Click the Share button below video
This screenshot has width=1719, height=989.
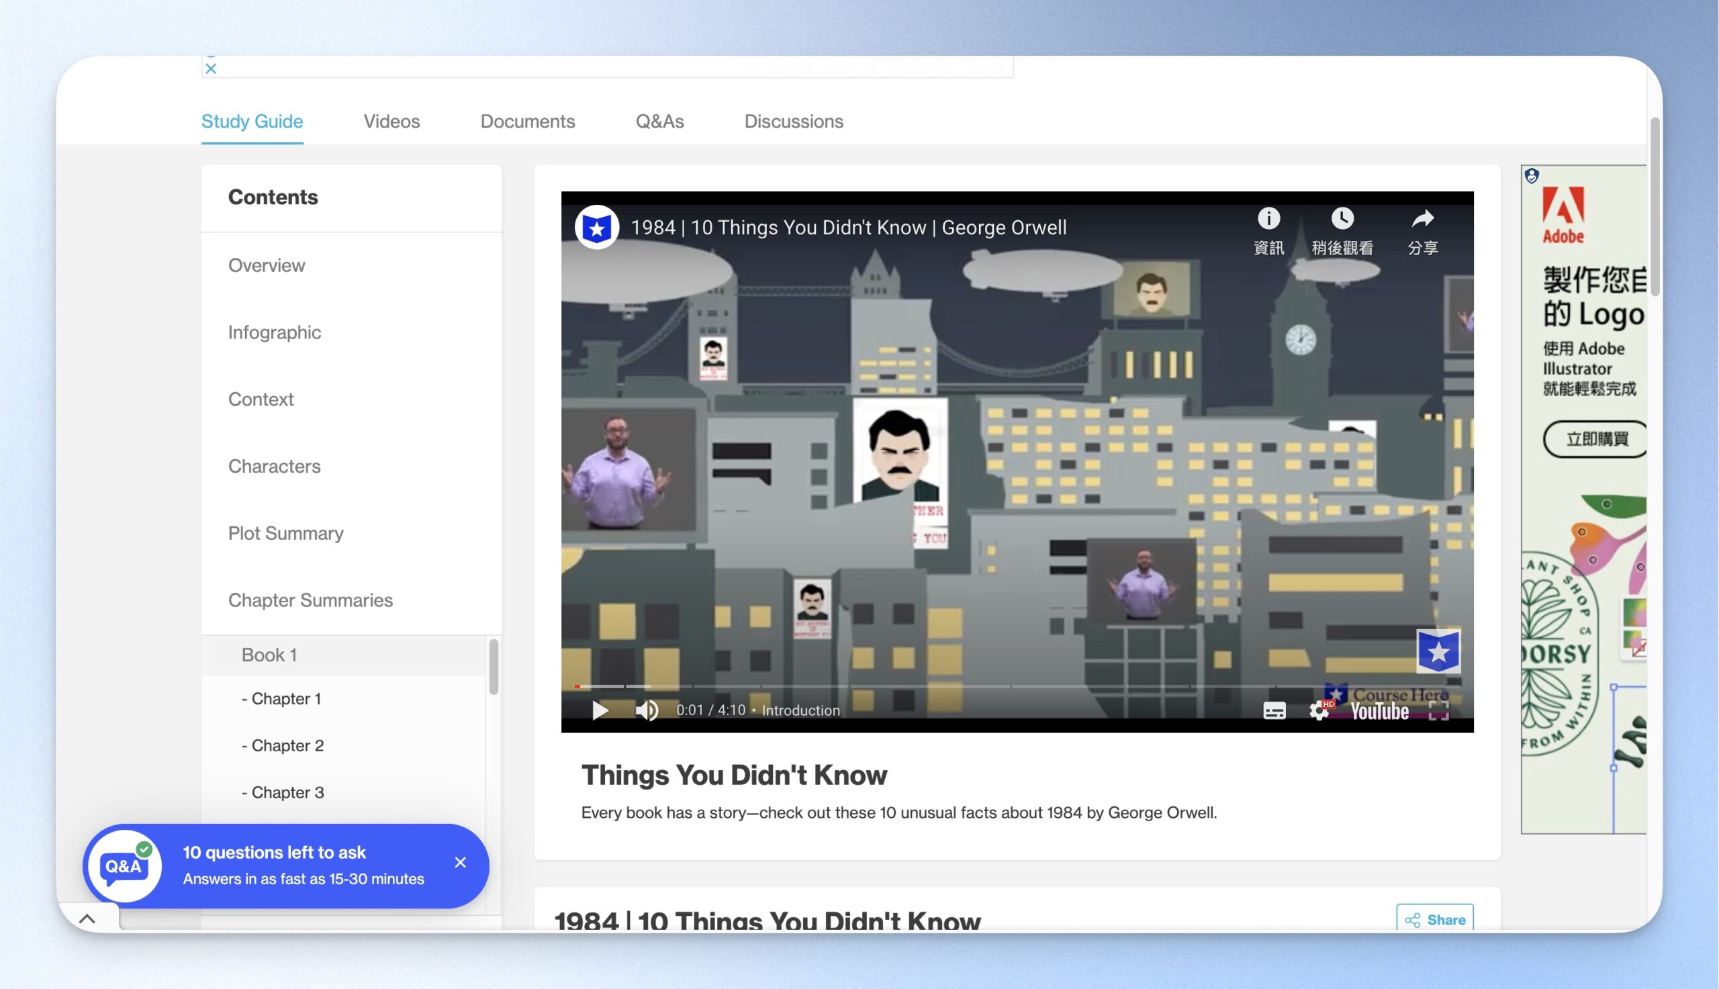pyautogui.click(x=1434, y=919)
